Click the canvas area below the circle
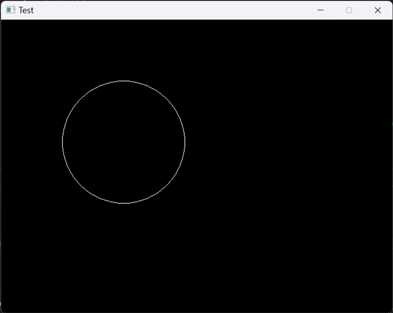The height and width of the screenshot is (313, 393). point(124,254)
